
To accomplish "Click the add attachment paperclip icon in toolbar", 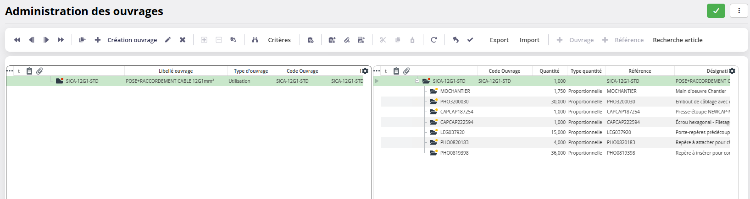I will pyautogui.click(x=347, y=40).
